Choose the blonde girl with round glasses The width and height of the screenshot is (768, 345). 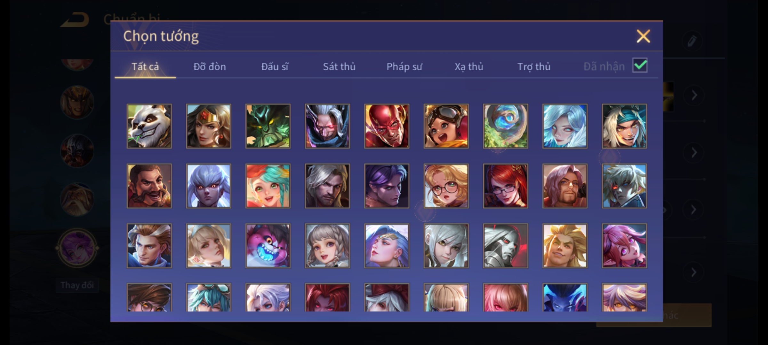pos(446,186)
